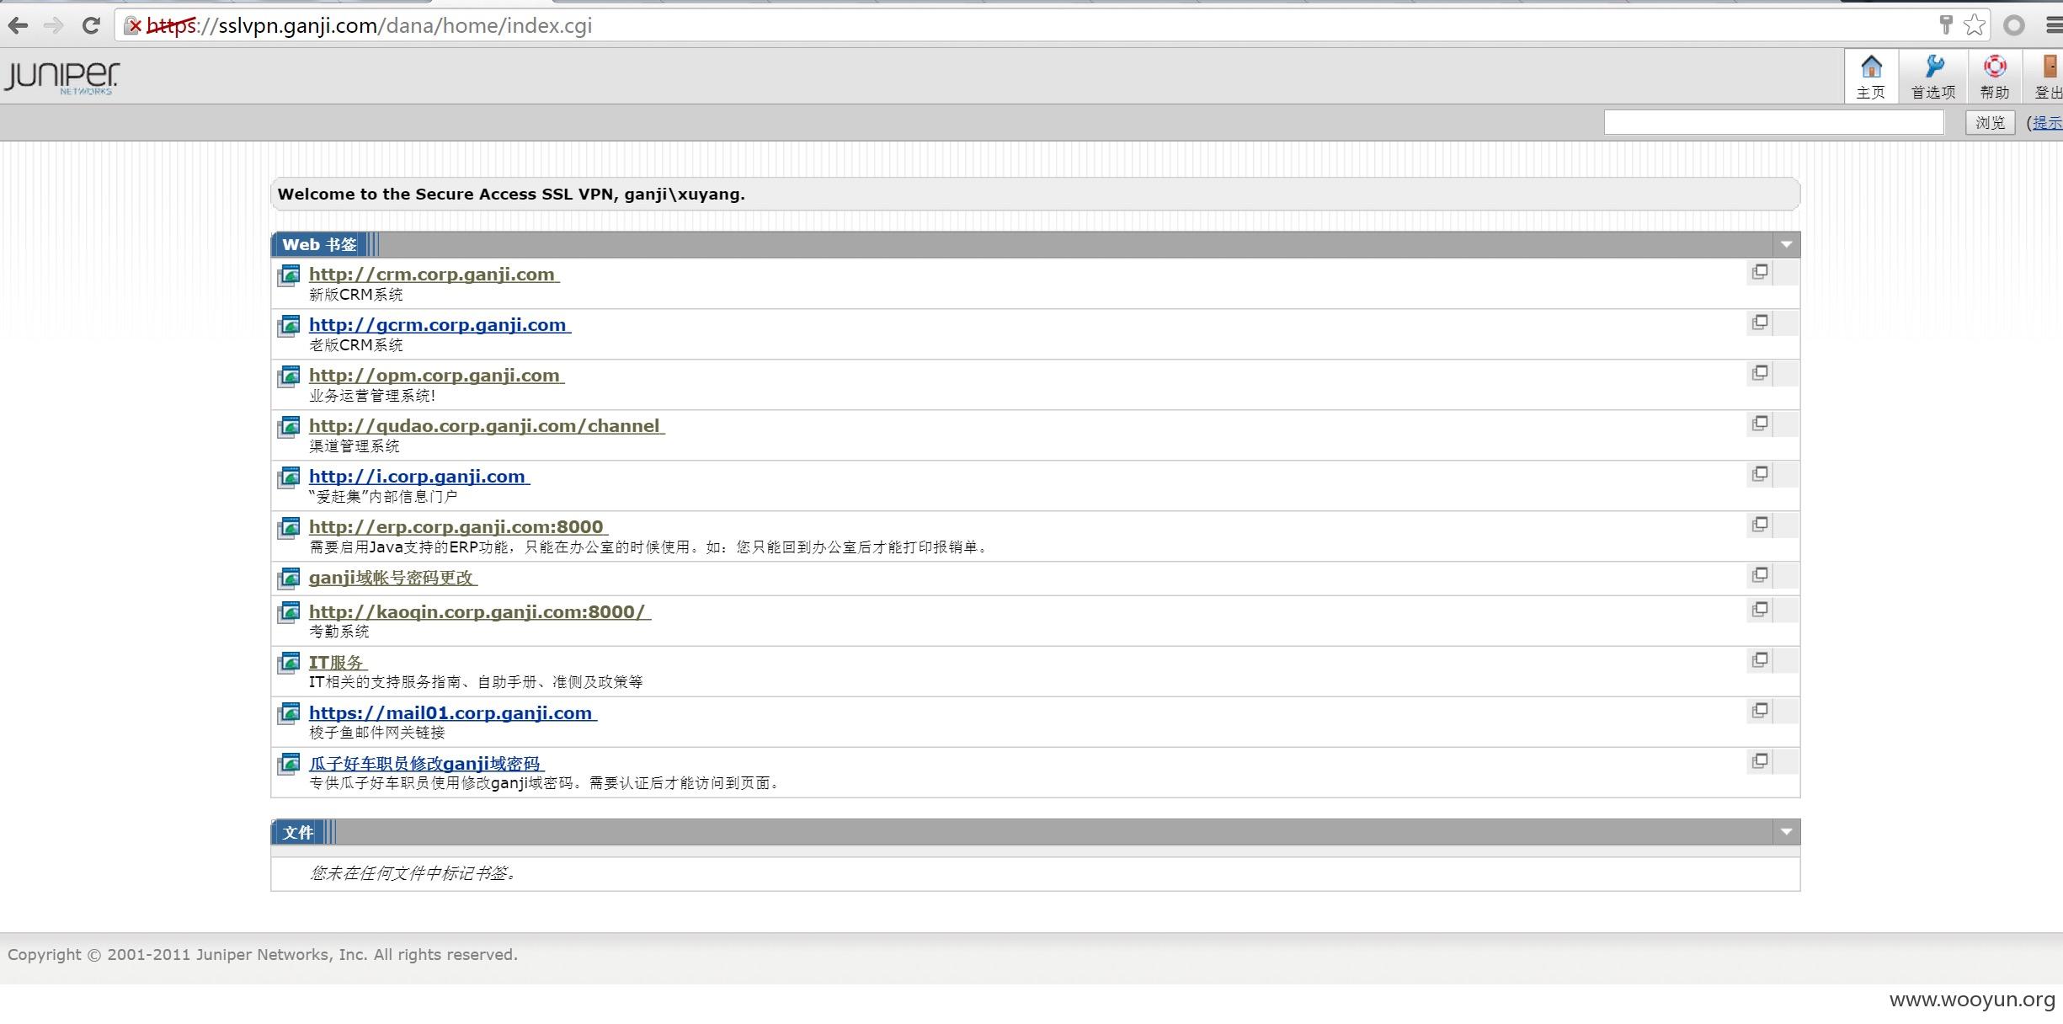Click the 浏览 browse button

(1990, 123)
